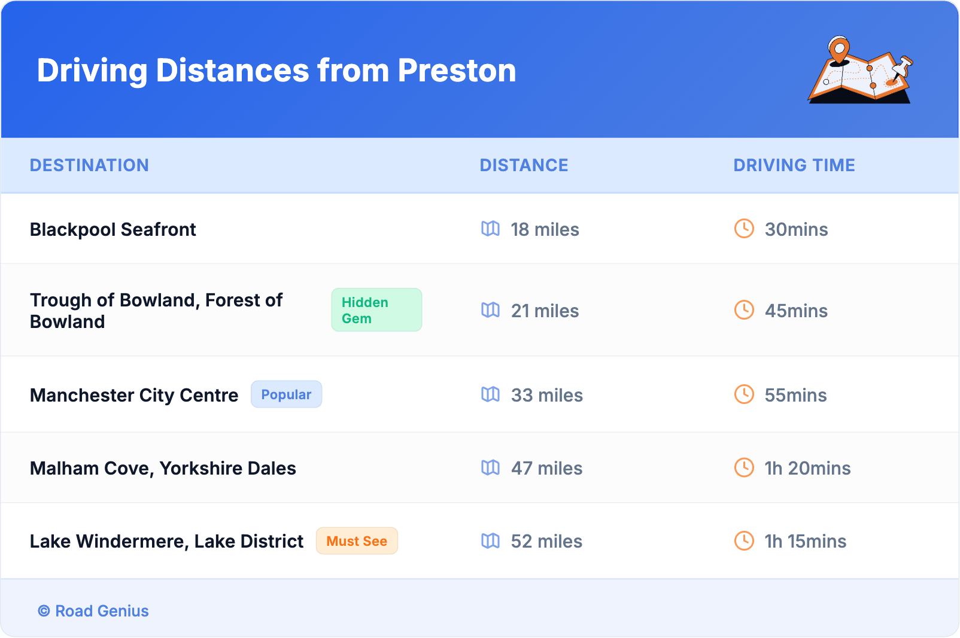Click the Hidden Gem badge
960x638 pixels.
coord(376,310)
